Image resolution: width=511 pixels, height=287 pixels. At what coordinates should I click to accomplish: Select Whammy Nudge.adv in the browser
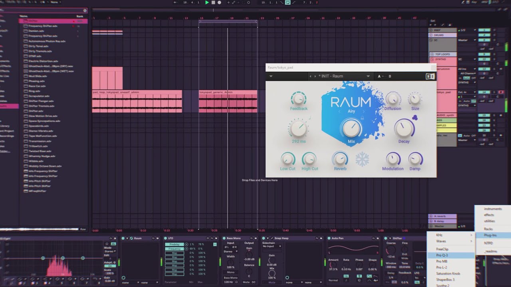click(x=44, y=156)
